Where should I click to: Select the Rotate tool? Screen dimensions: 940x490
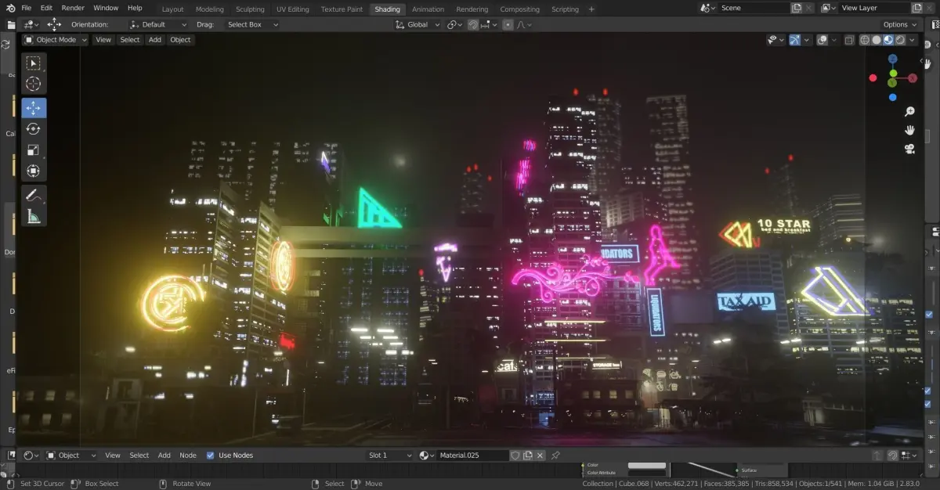click(x=34, y=129)
